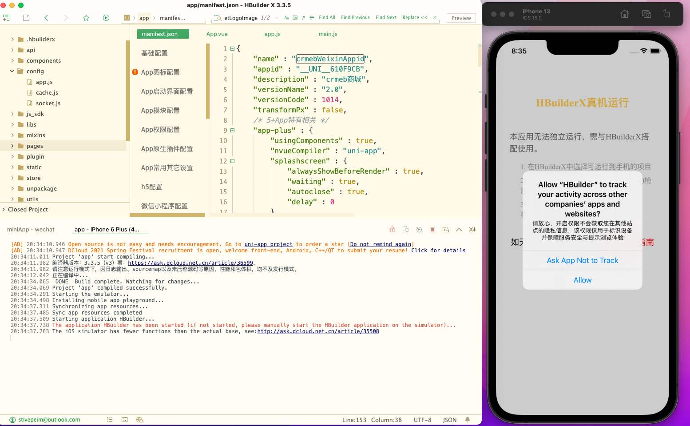Stop the running app with red square icon

[x=432, y=229]
